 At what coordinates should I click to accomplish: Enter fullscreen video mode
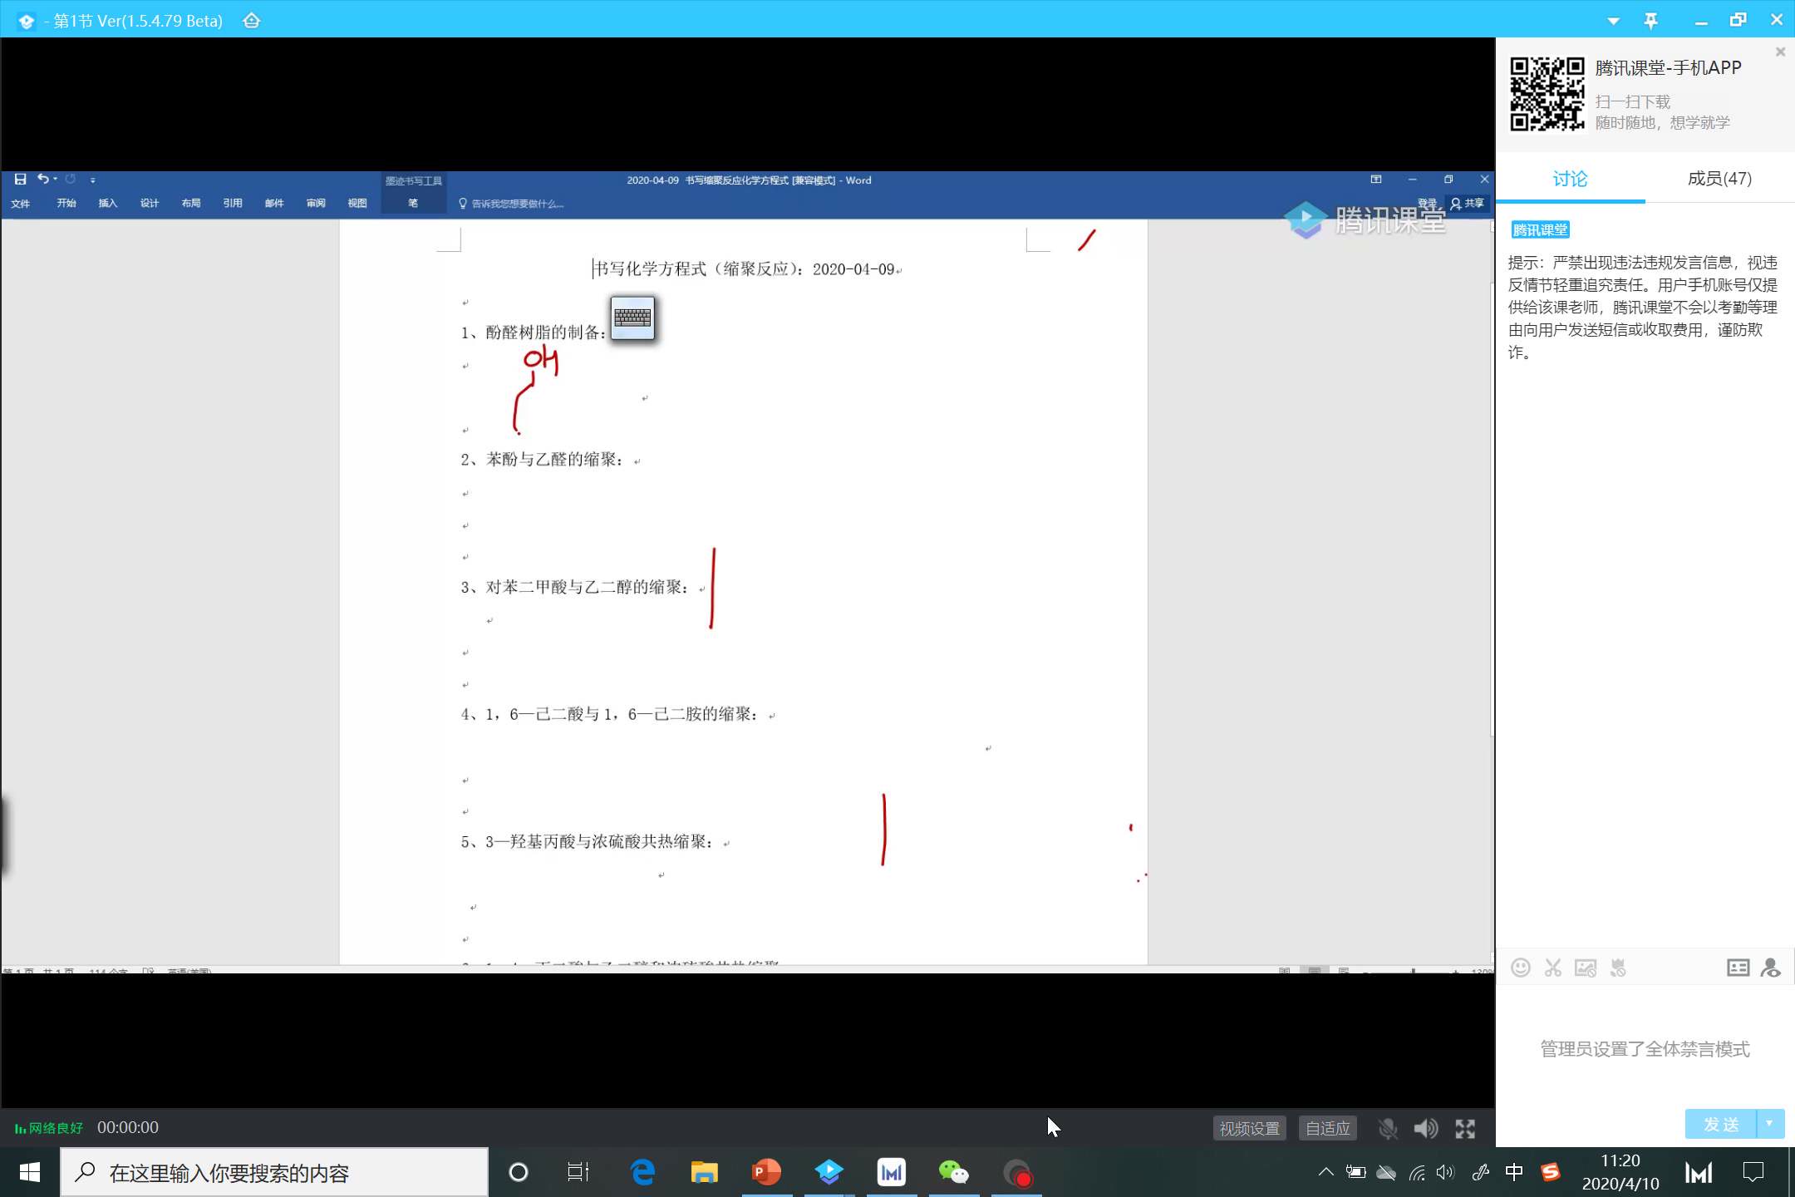pyautogui.click(x=1465, y=1128)
